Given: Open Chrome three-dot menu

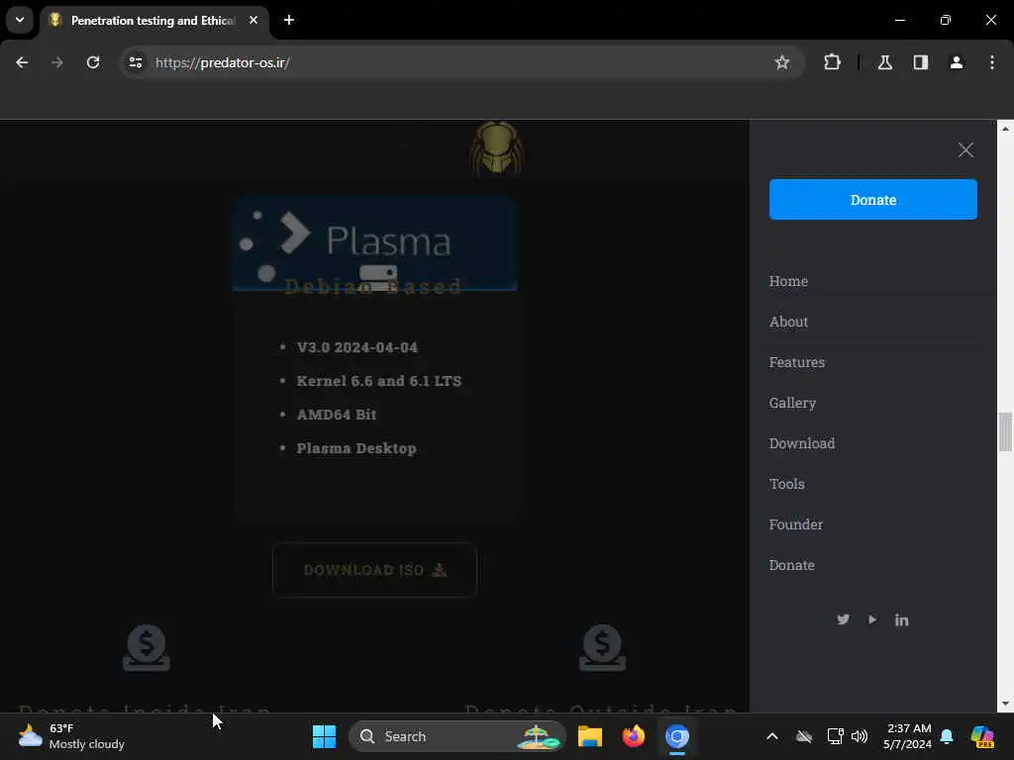Looking at the screenshot, I should click(x=991, y=62).
